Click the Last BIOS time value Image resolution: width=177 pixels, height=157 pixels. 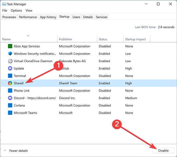click(166, 27)
